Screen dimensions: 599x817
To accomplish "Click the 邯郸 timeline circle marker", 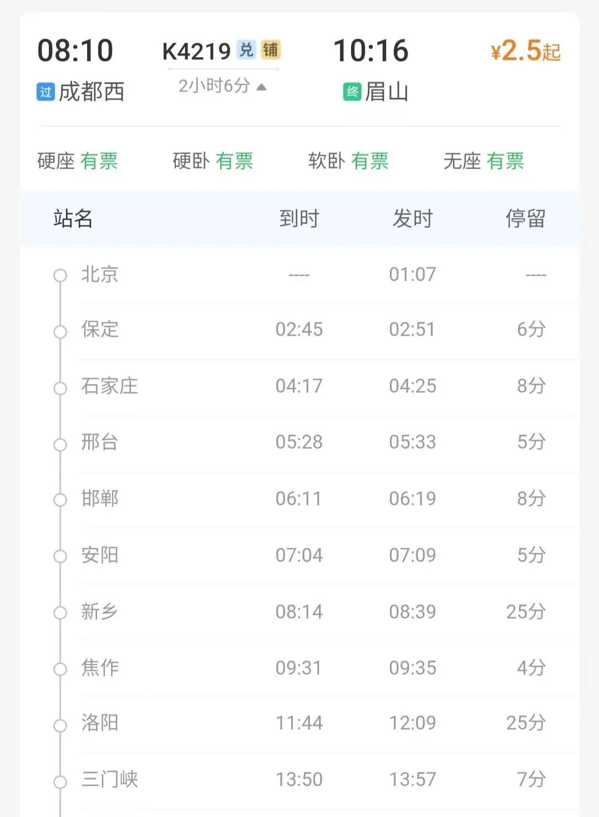I will pos(60,500).
